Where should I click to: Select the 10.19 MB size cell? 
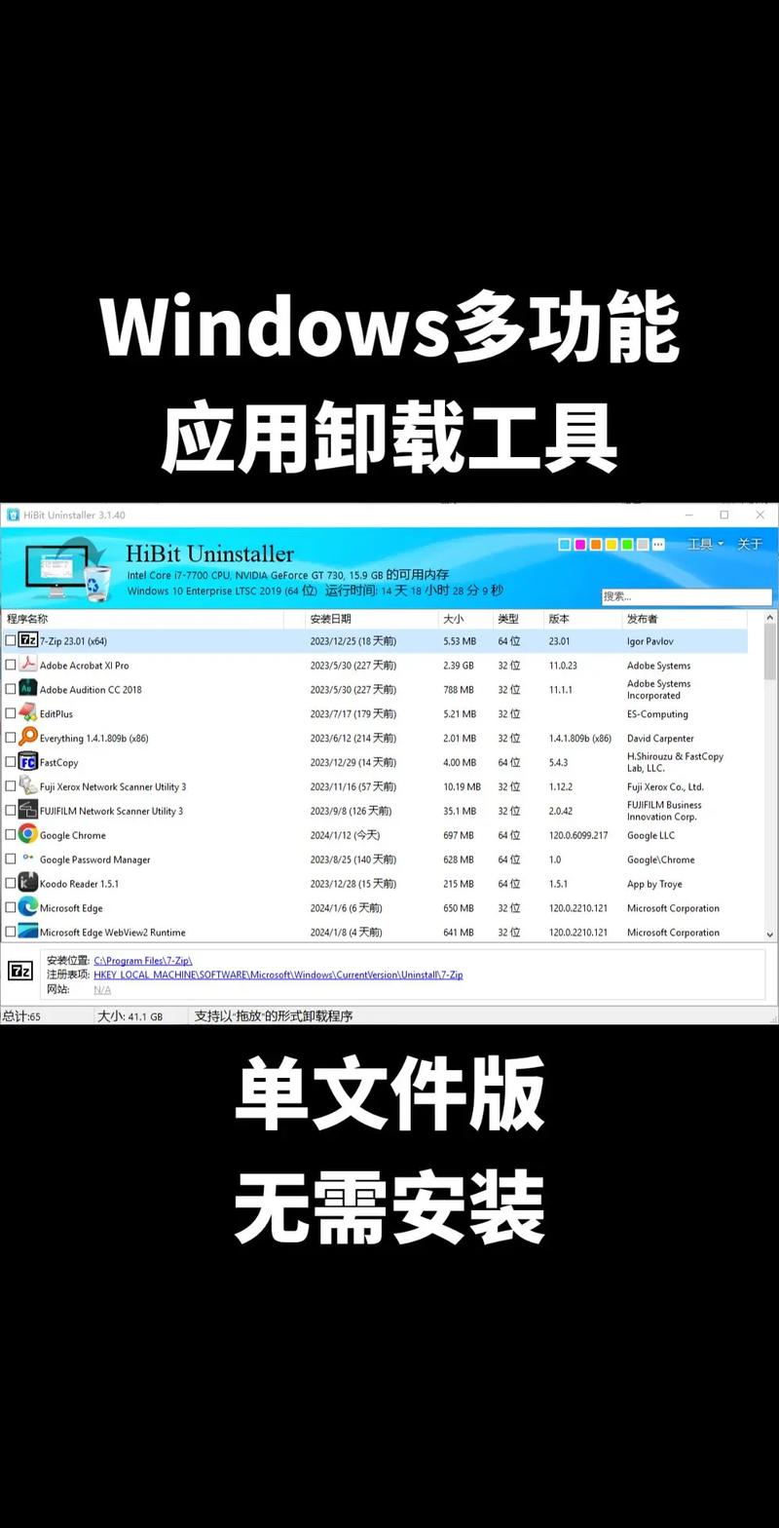tap(462, 786)
